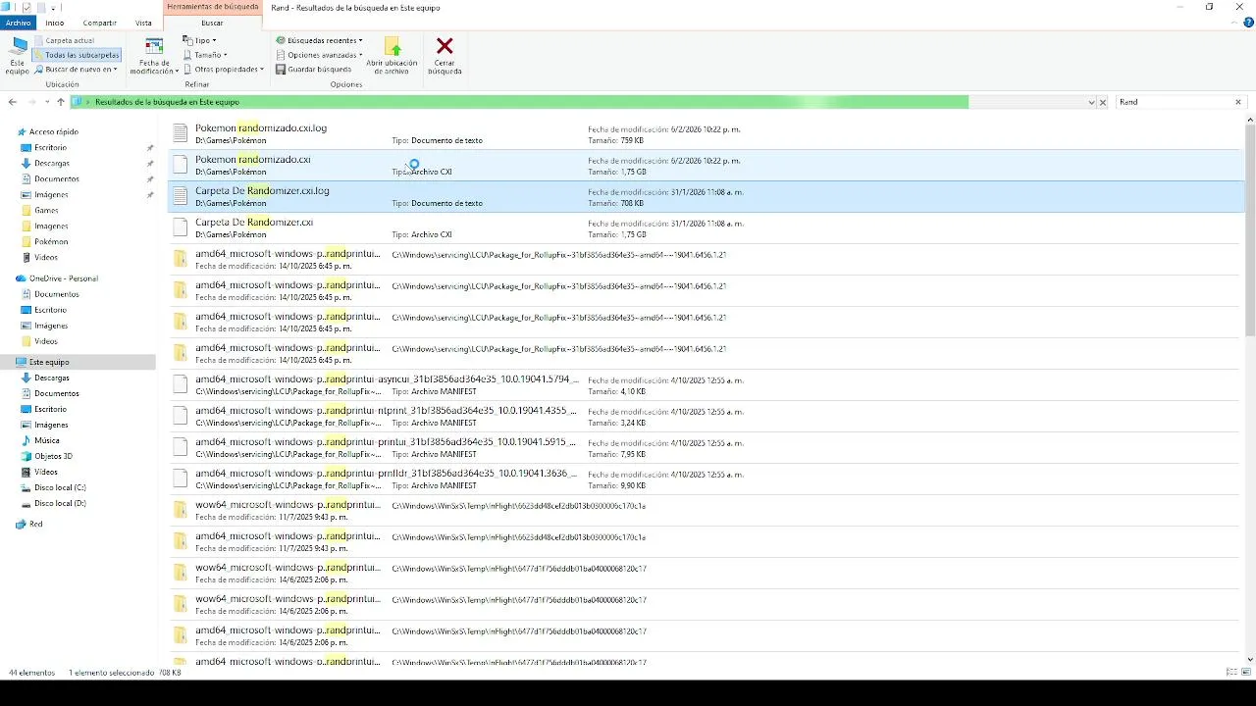Click the scroll down arrow of the file list

(x=1249, y=659)
